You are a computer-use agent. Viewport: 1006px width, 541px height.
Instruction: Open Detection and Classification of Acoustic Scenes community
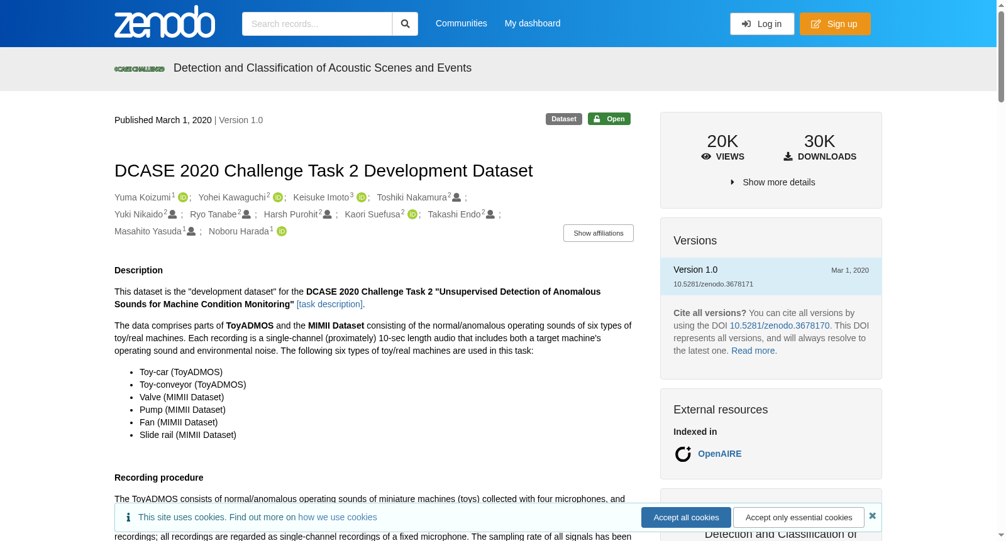[x=323, y=68]
